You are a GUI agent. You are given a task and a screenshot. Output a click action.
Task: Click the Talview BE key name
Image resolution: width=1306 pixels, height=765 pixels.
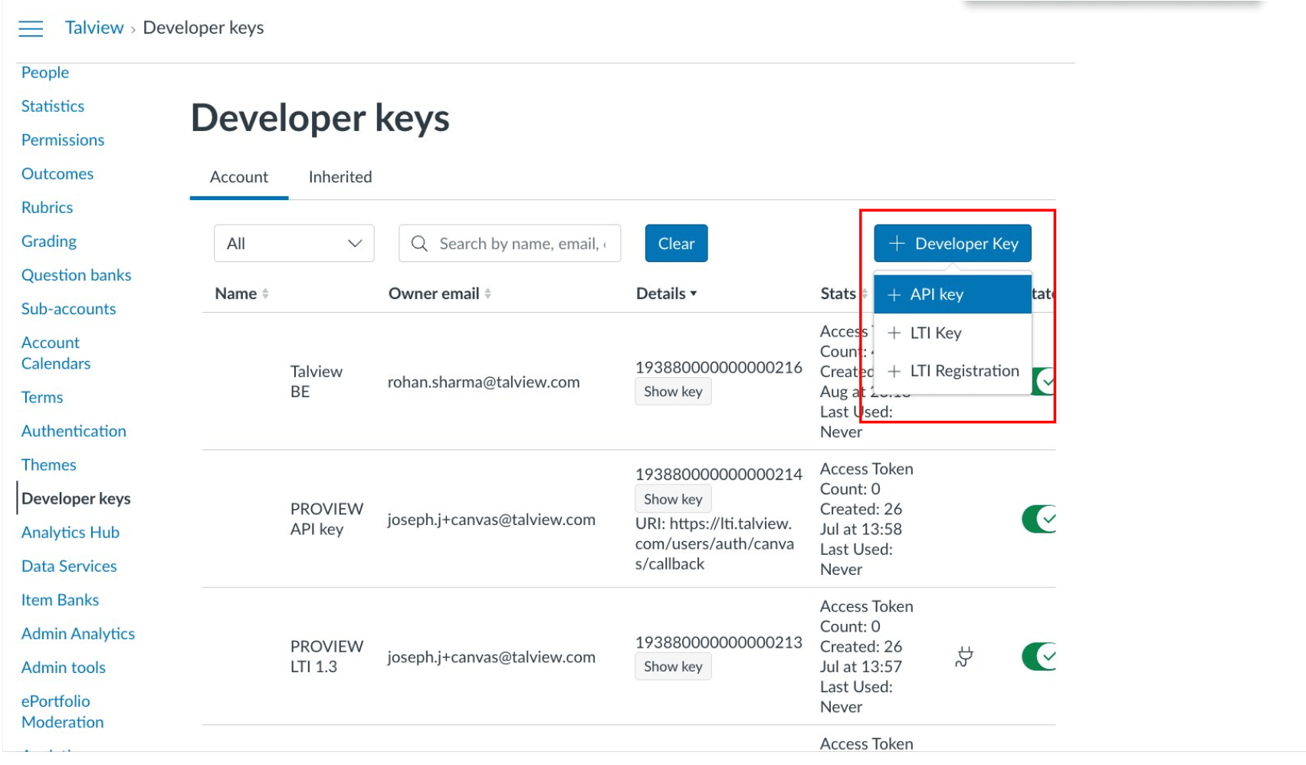click(317, 382)
